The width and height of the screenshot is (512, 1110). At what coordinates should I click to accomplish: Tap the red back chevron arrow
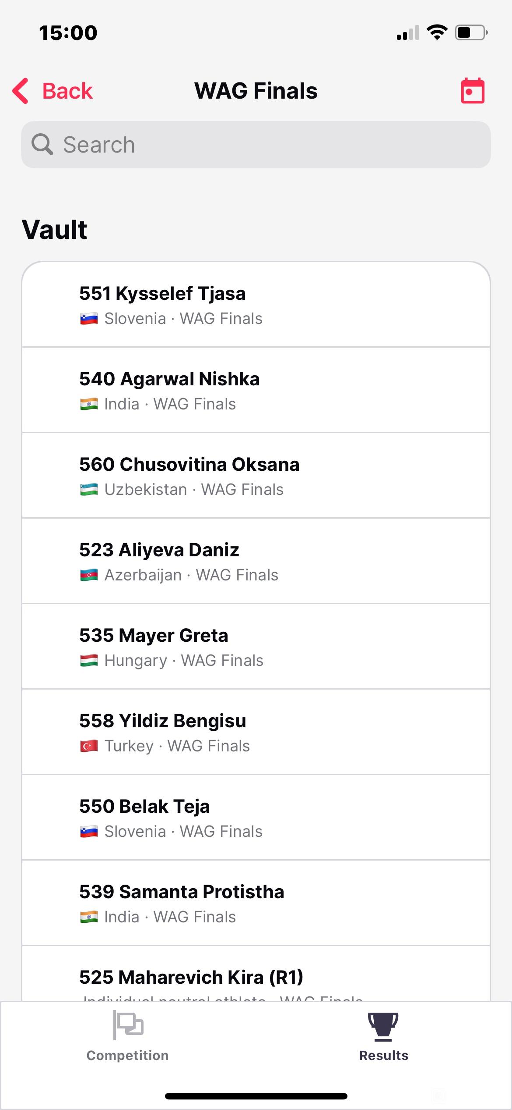(21, 91)
